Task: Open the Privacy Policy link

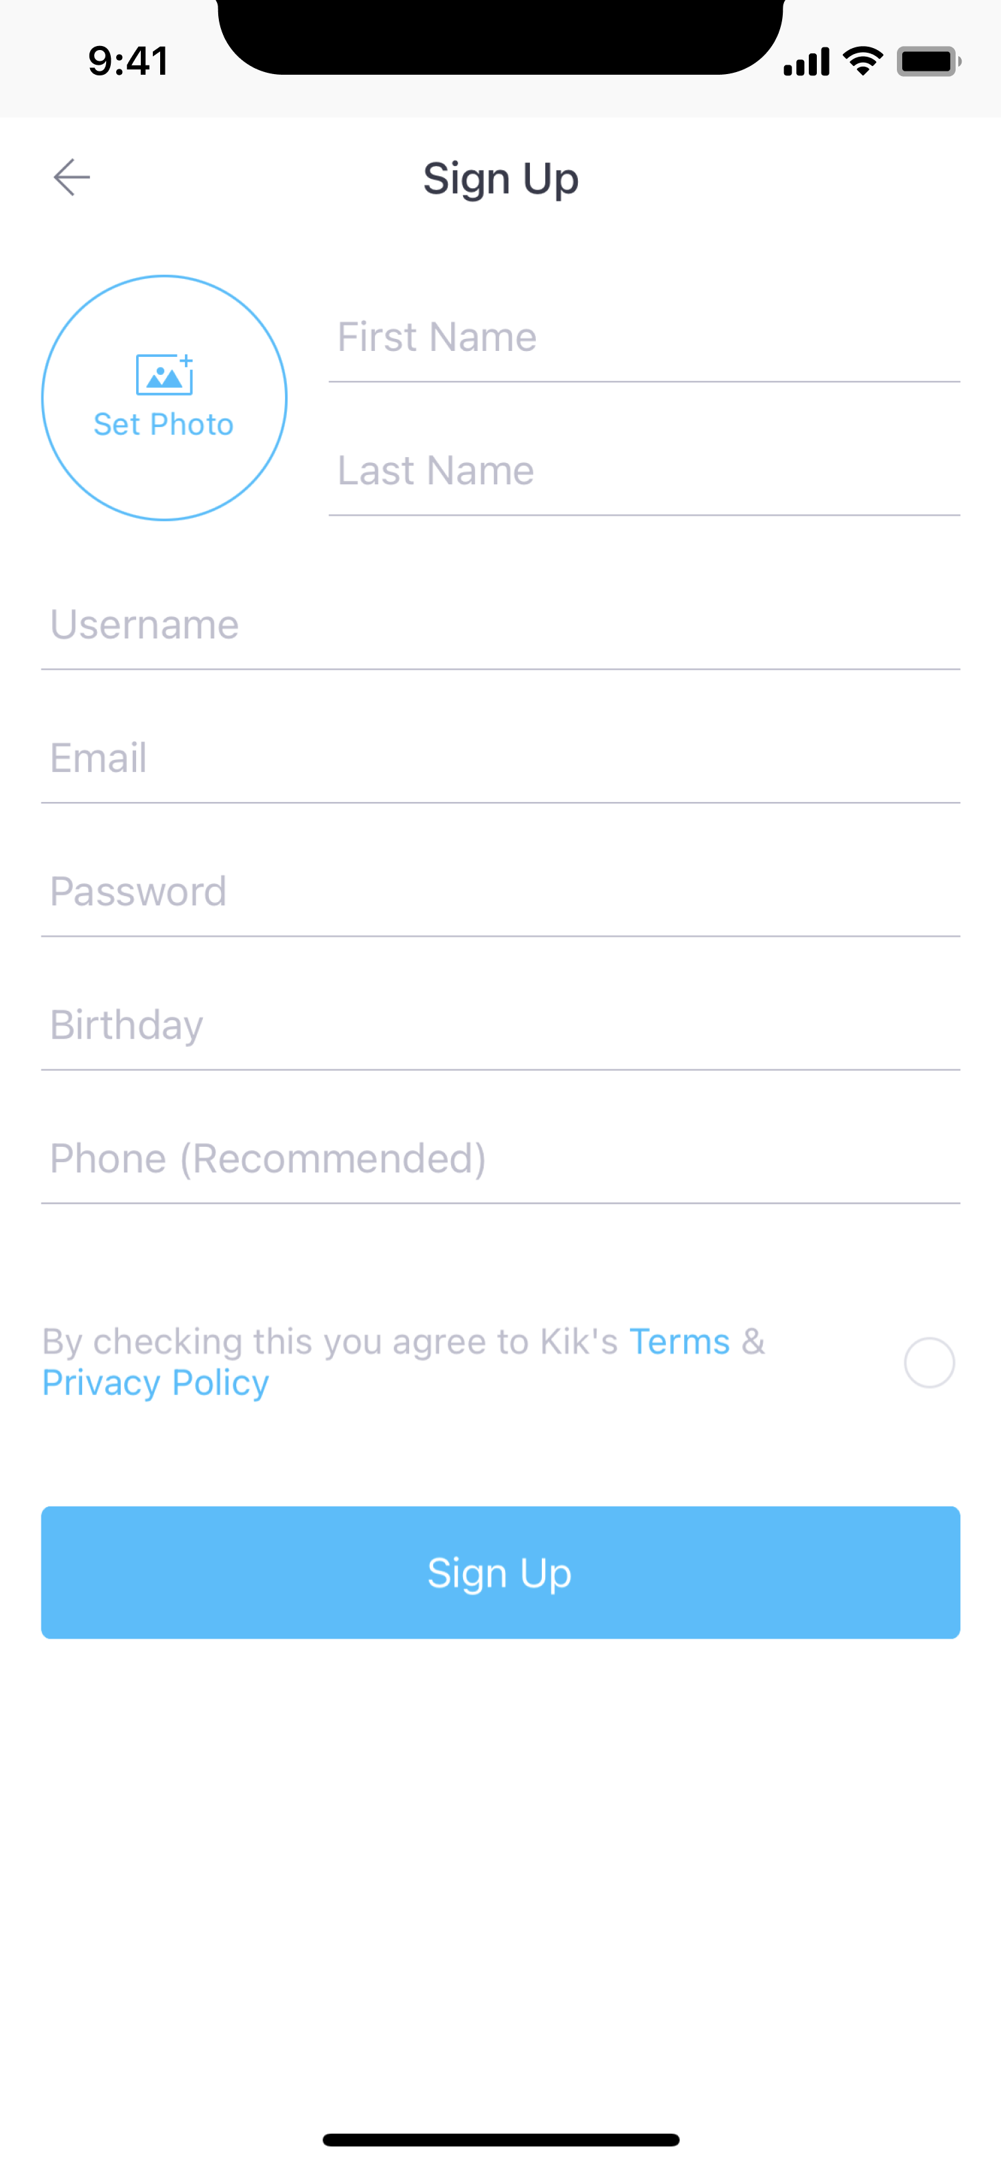Action: click(155, 1382)
